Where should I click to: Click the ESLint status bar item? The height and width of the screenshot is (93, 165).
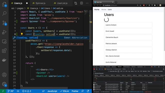tap(64, 91)
